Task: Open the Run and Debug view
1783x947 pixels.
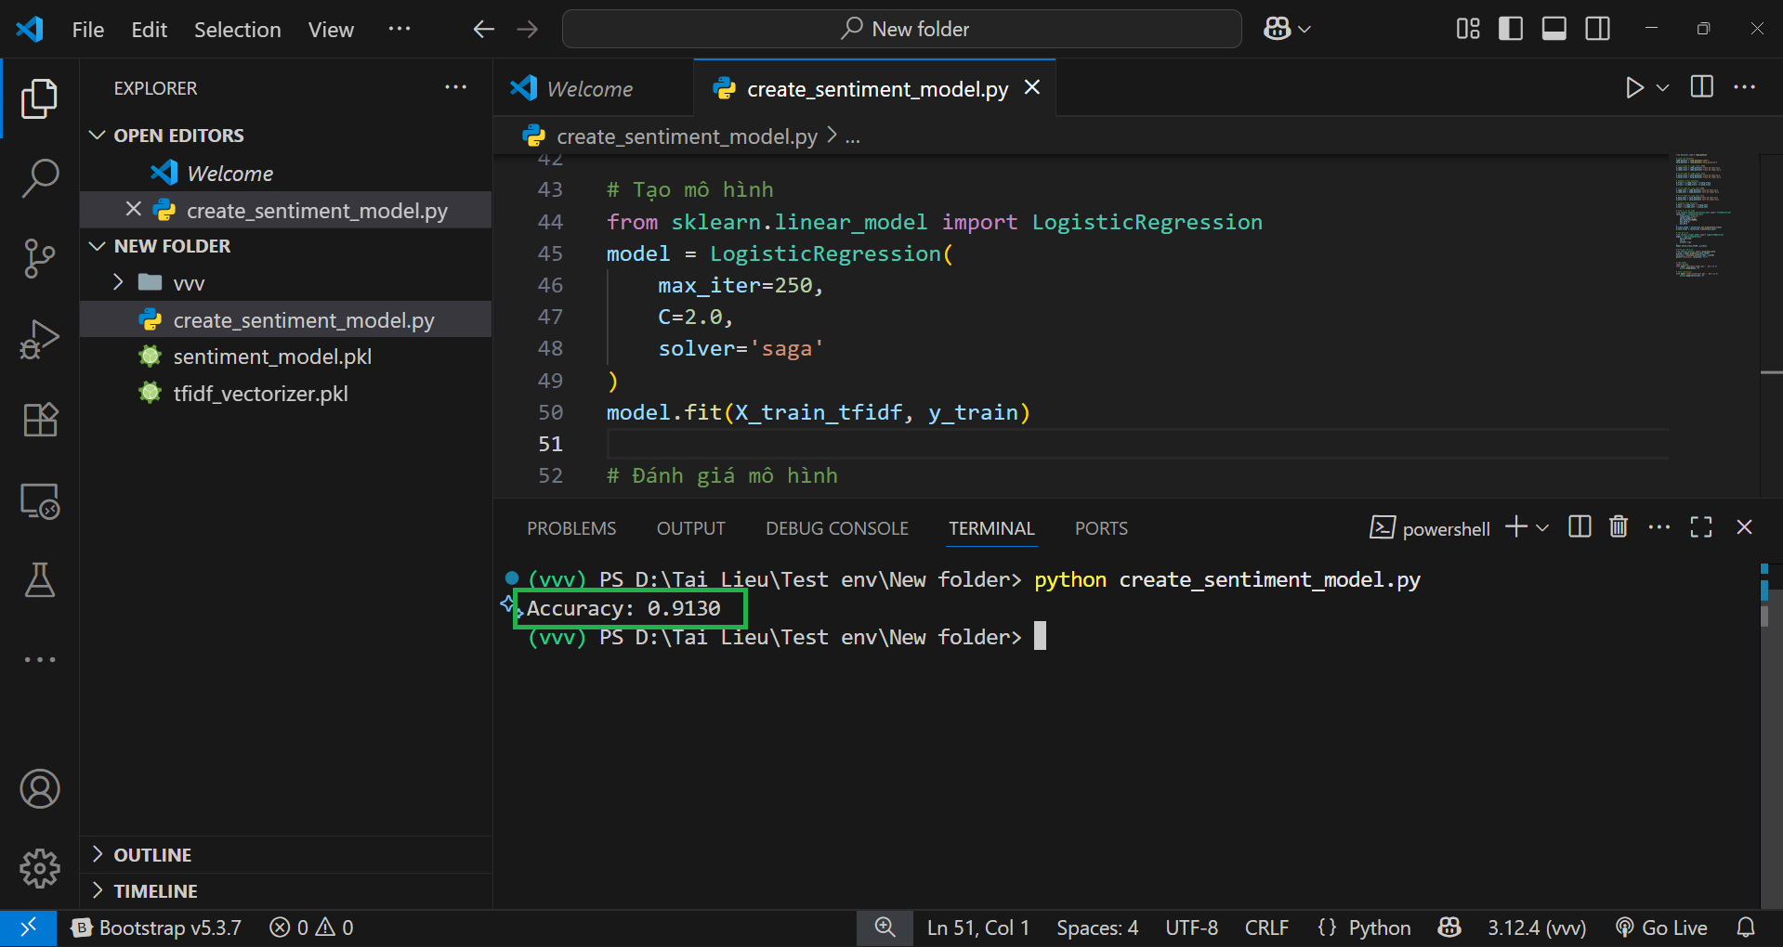Action: [x=40, y=339]
